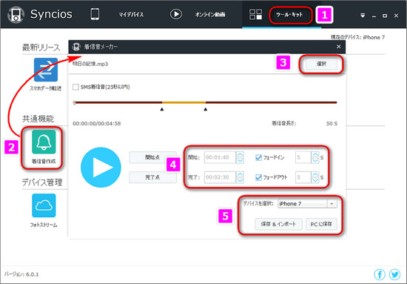Increase the 完了 time stepper up arrow
The height and width of the screenshot is (284, 407).
(x=240, y=174)
